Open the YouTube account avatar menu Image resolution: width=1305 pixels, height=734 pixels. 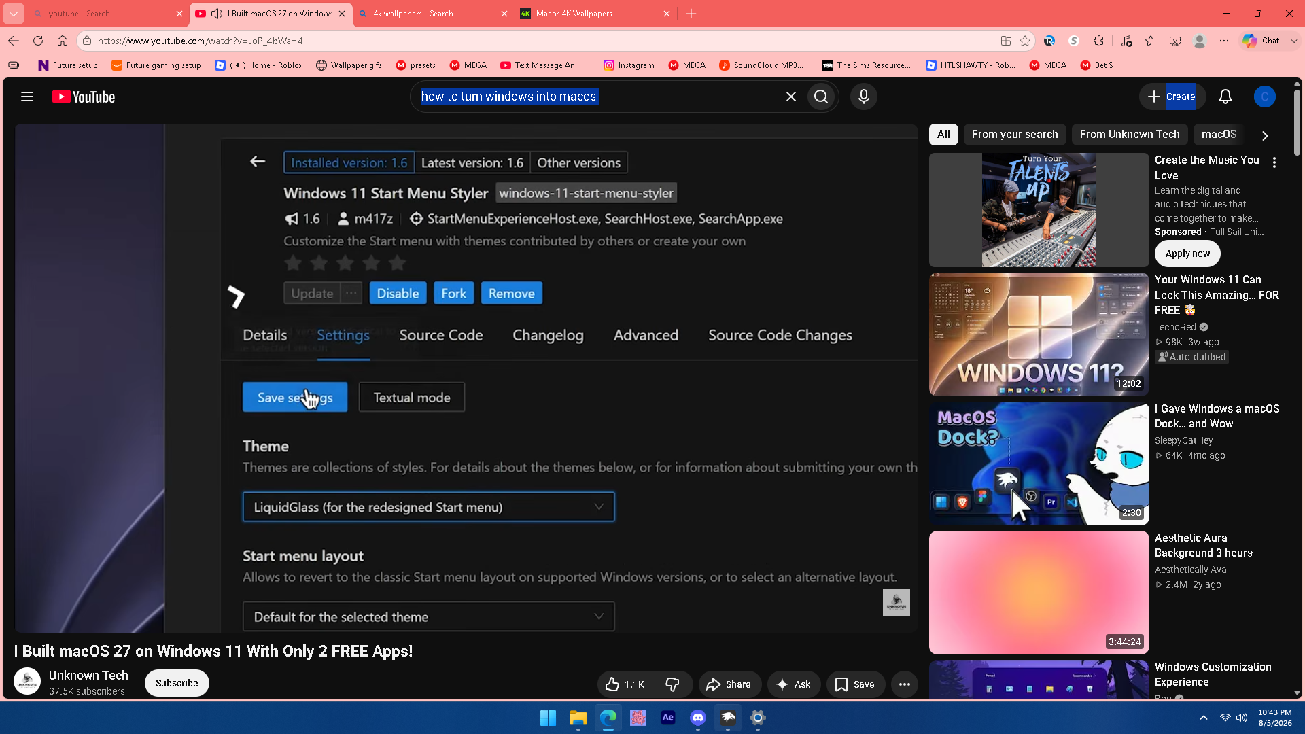1264,97
